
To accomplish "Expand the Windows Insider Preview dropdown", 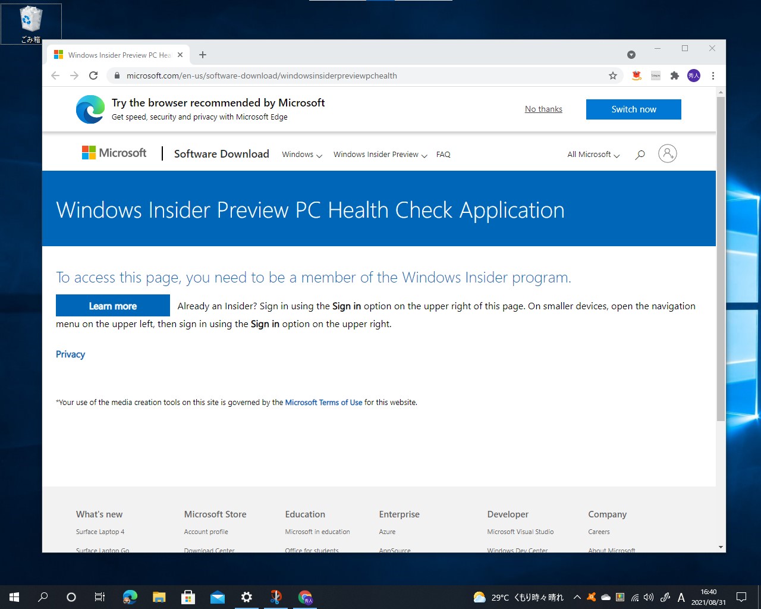I will point(379,154).
